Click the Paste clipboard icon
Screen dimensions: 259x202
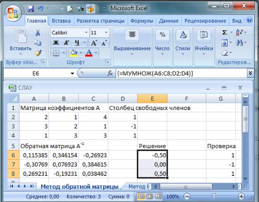pyautogui.click(x=21, y=35)
